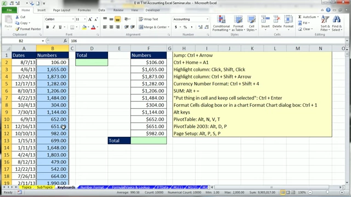Increase font size with Grow Font

coord(90,19)
